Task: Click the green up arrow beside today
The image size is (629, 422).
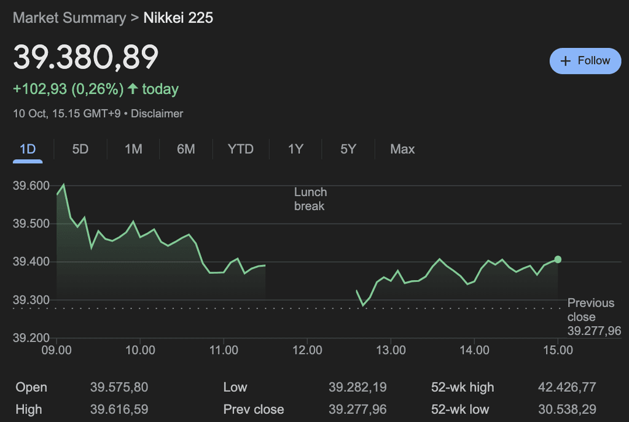Action: coord(133,89)
